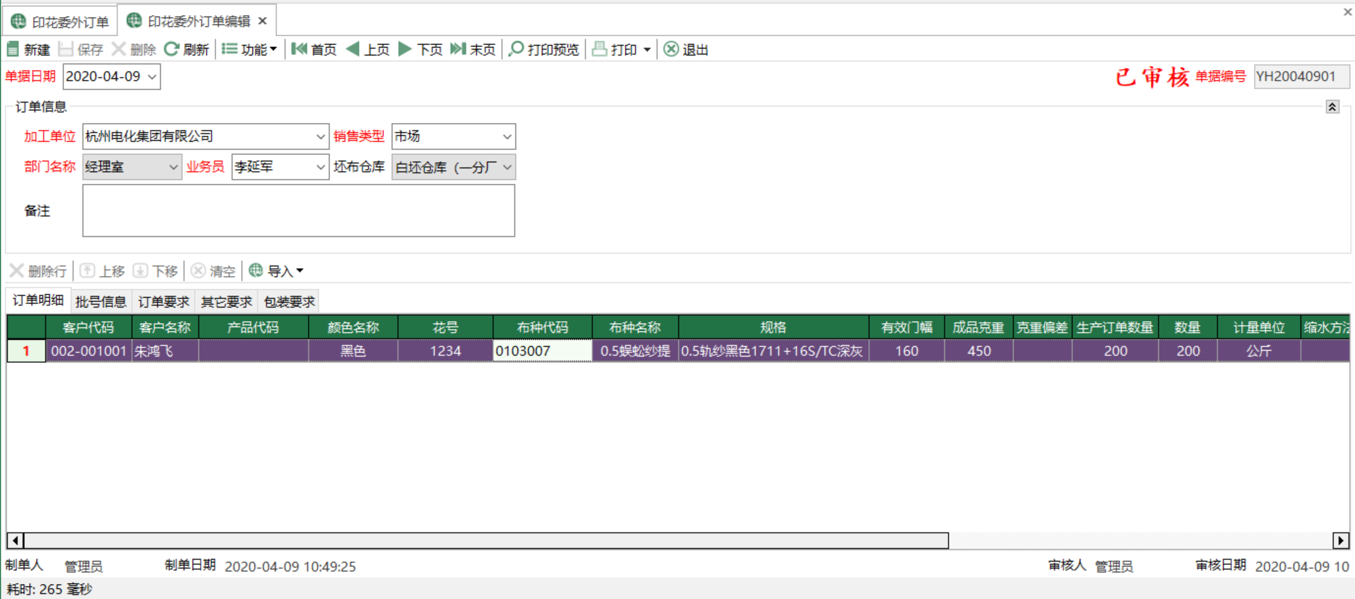The width and height of the screenshot is (1355, 599).
Task: Click the horizontal scrollbar thumb
Action: [x=486, y=541]
